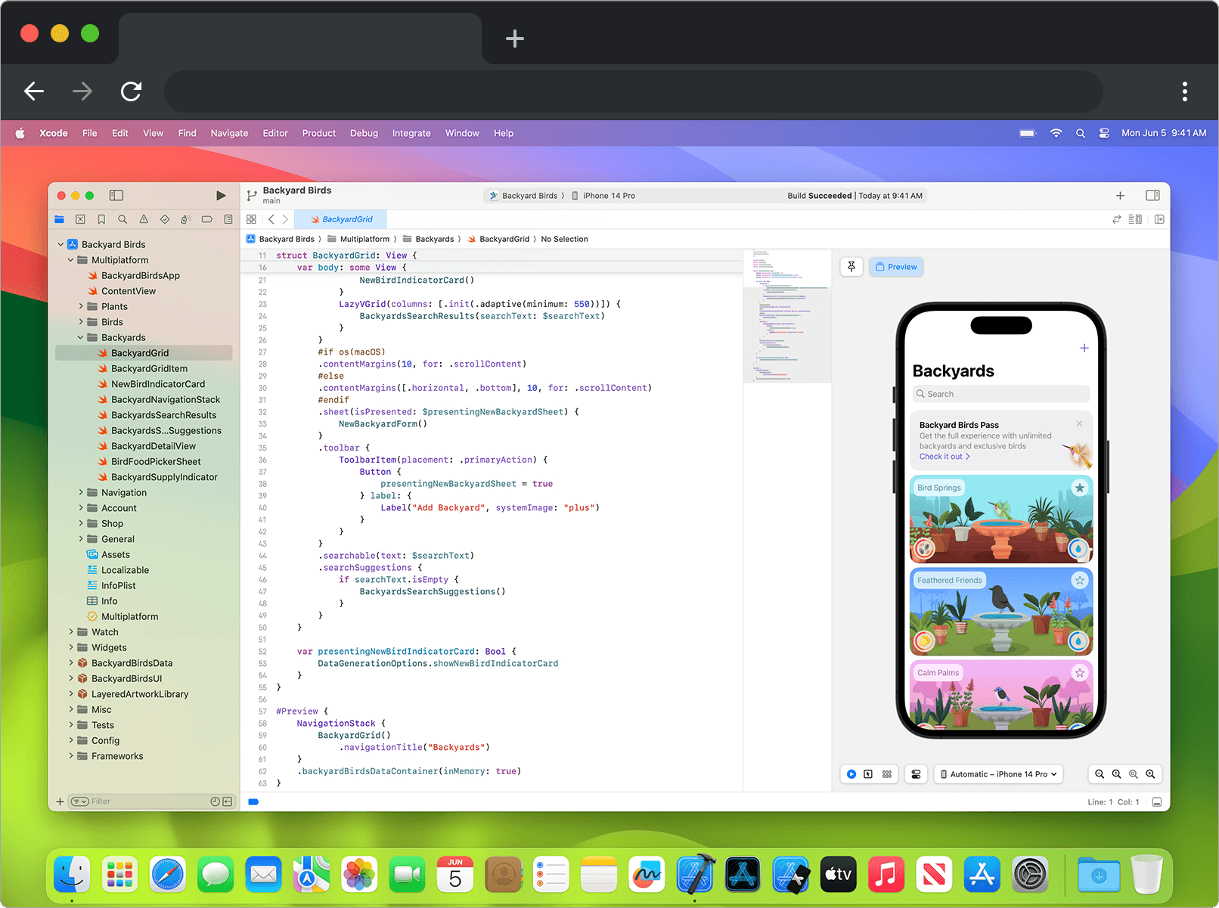The image size is (1219, 908).
Task: Click the Preview button in canvas
Action: pos(896,267)
